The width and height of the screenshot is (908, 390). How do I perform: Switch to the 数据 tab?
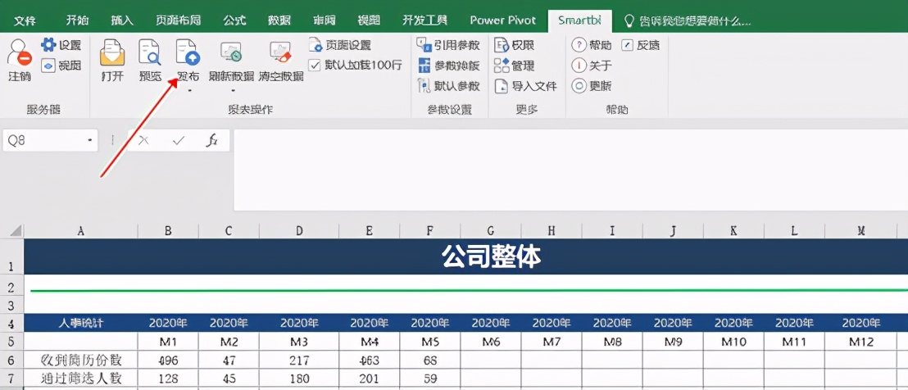pos(279,20)
